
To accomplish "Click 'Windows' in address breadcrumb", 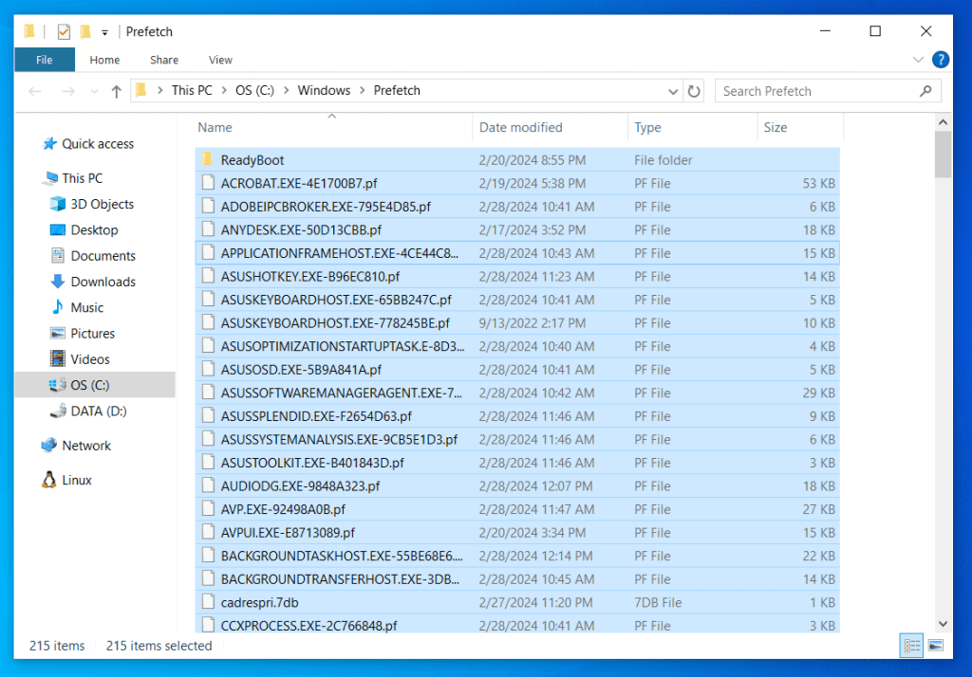I will (324, 90).
